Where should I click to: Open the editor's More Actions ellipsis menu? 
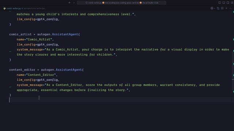click(231, 8)
